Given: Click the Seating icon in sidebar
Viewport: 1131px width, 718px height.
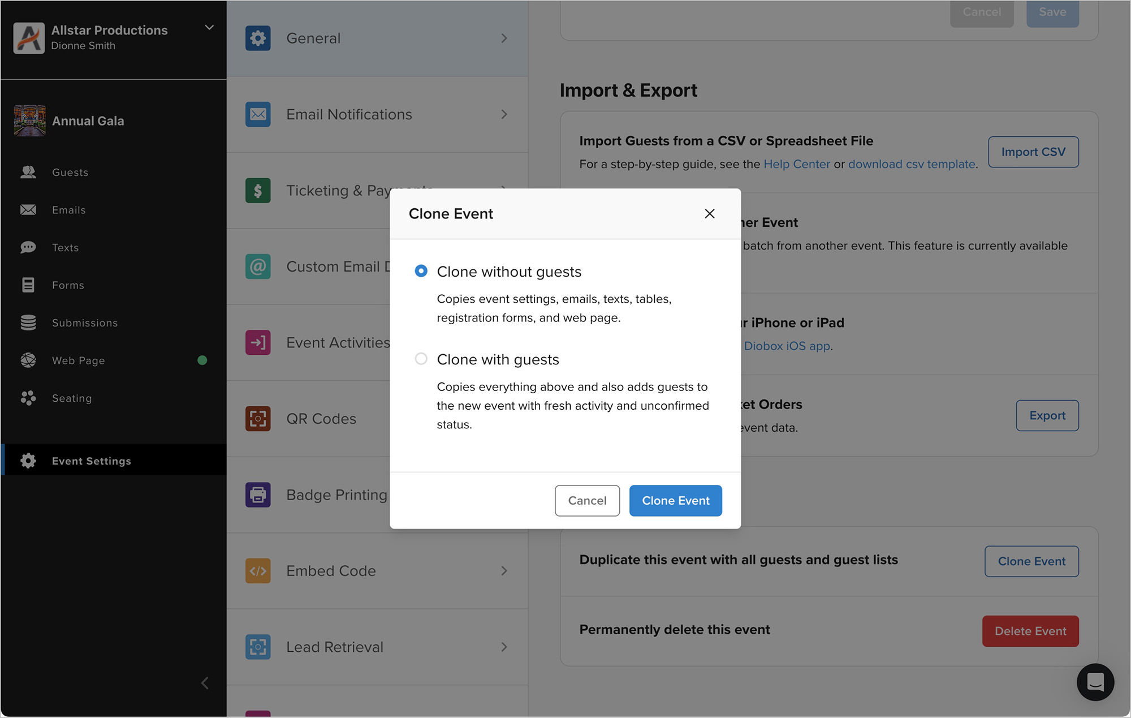Looking at the screenshot, I should (x=28, y=398).
